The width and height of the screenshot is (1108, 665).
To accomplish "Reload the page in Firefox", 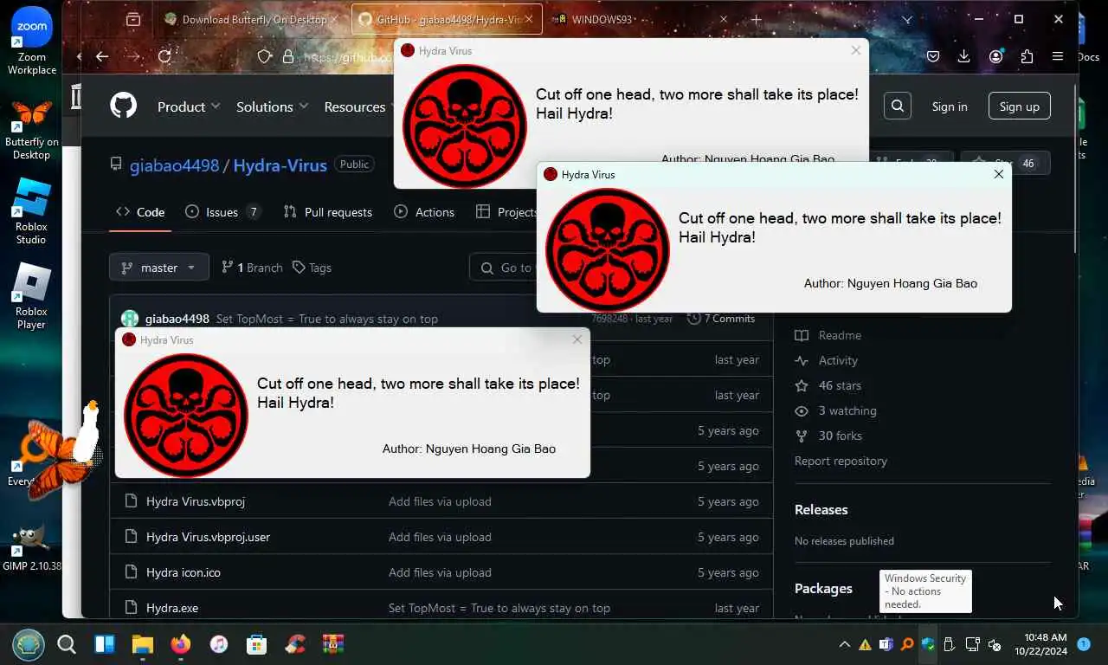I will [164, 56].
